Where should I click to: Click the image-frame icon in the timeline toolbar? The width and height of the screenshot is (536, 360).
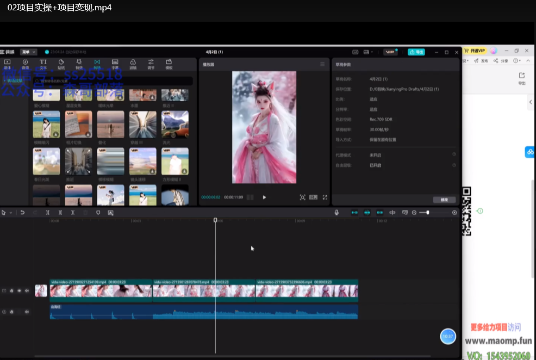[110, 213]
